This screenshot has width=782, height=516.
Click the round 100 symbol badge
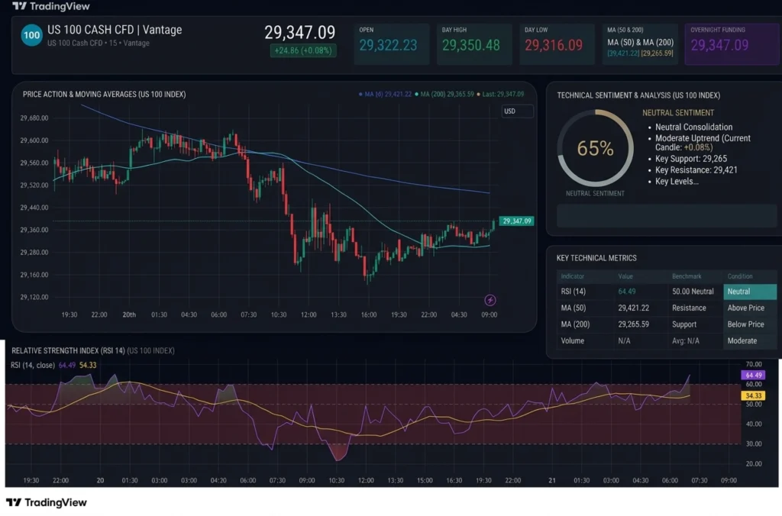point(31,35)
